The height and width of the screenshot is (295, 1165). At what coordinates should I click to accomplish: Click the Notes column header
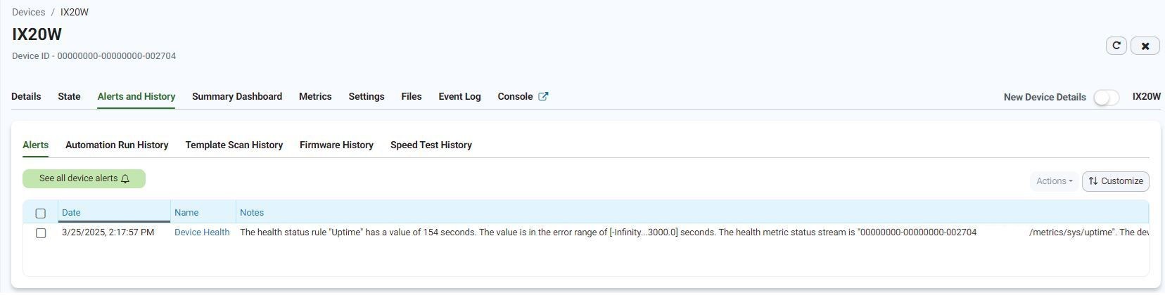tap(252, 212)
